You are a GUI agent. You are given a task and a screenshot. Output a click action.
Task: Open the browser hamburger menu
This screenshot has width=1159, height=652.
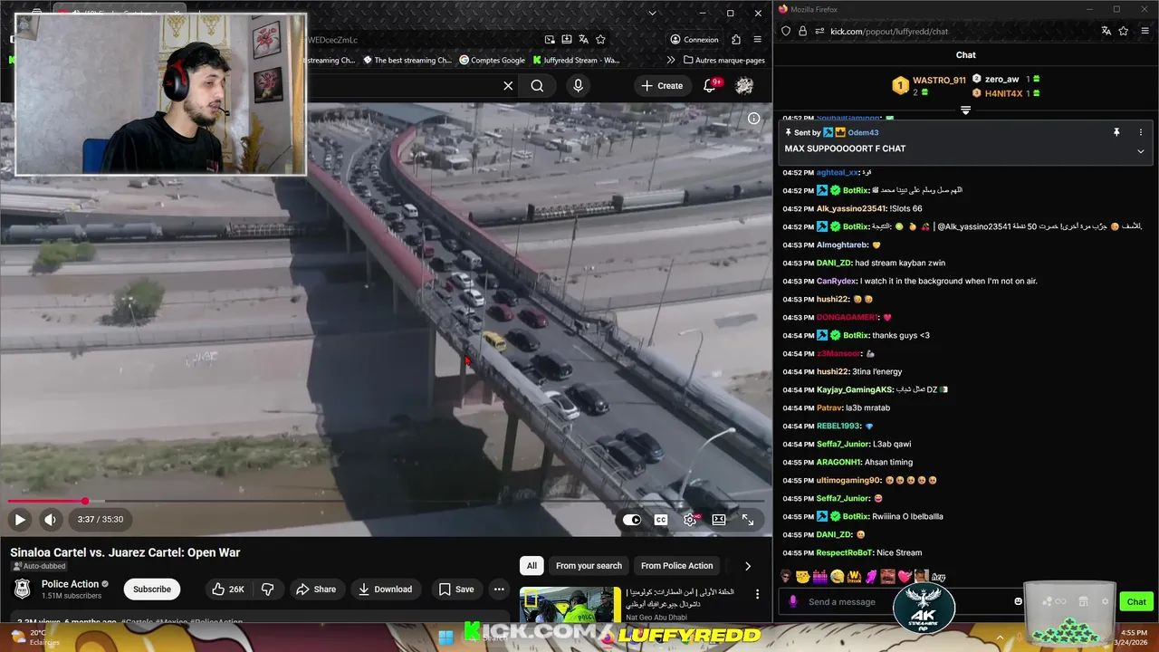point(758,40)
